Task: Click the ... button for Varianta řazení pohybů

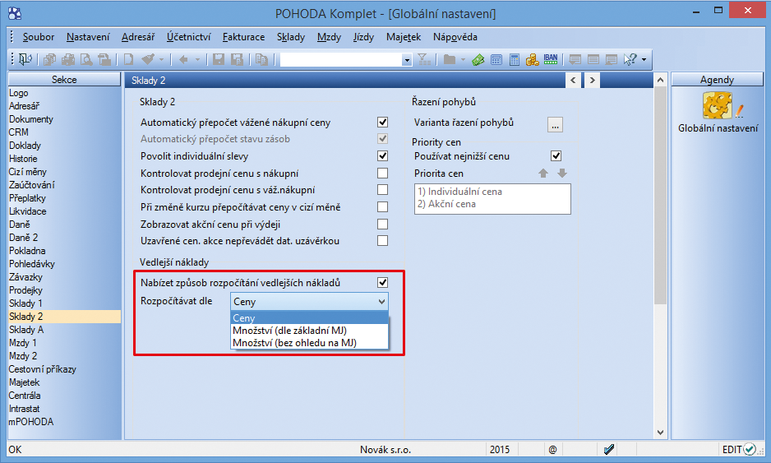Action: 555,125
